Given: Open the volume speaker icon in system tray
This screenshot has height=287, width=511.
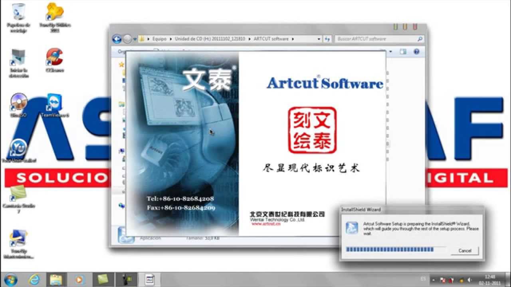Looking at the screenshot, I should [469, 280].
